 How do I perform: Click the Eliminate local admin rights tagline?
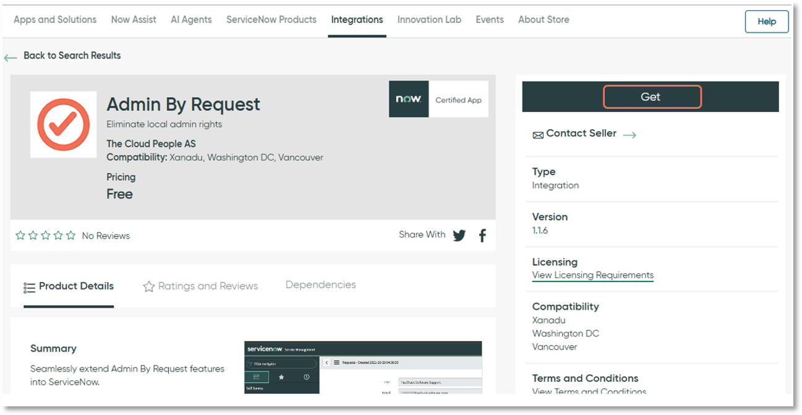pyautogui.click(x=164, y=124)
